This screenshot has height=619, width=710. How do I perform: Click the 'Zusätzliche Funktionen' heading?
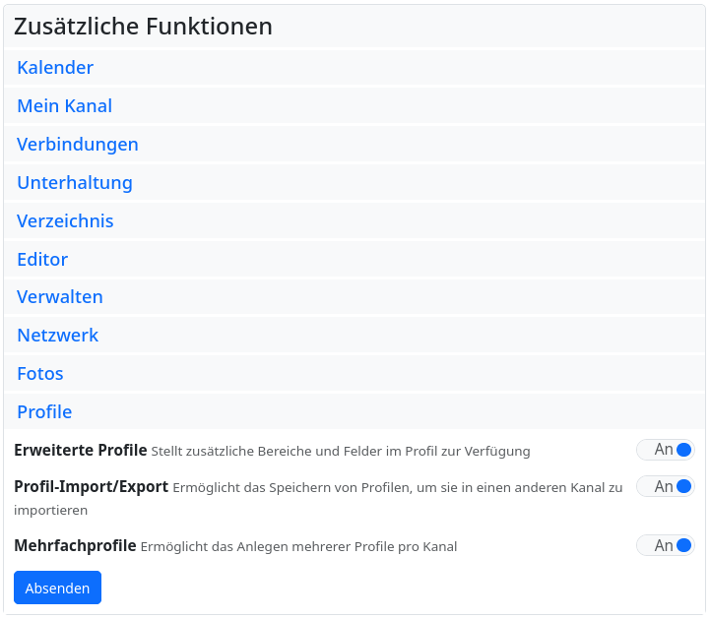point(143,27)
